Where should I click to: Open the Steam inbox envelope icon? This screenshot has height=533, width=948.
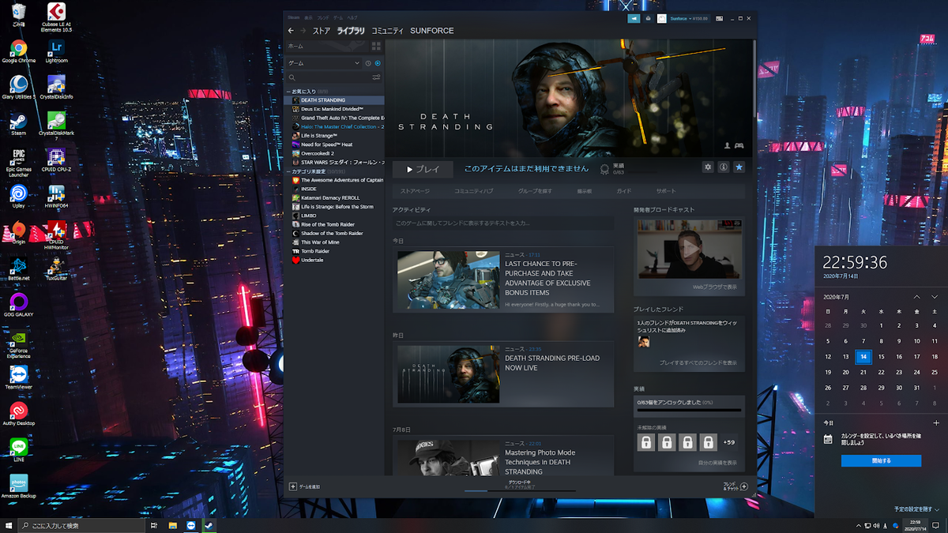[648, 18]
